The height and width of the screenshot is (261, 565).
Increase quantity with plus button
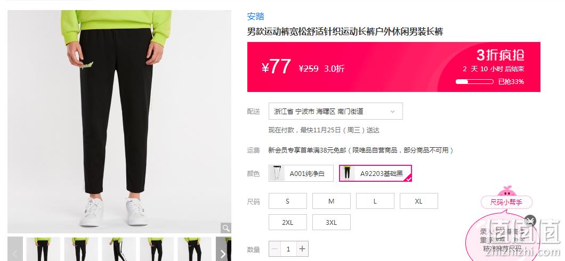point(302,249)
